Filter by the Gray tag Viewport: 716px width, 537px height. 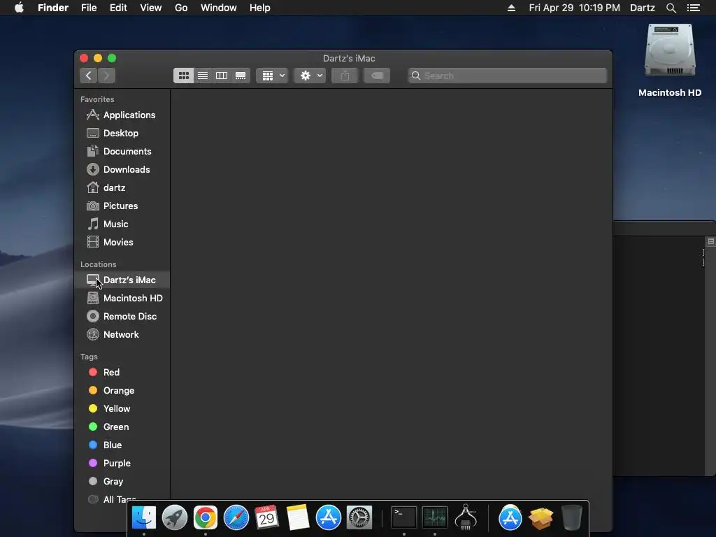(122, 481)
